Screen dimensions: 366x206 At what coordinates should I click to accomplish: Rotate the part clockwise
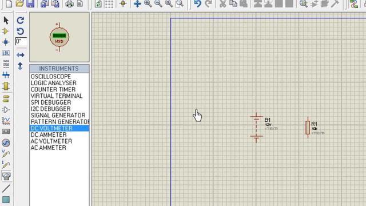(21, 21)
